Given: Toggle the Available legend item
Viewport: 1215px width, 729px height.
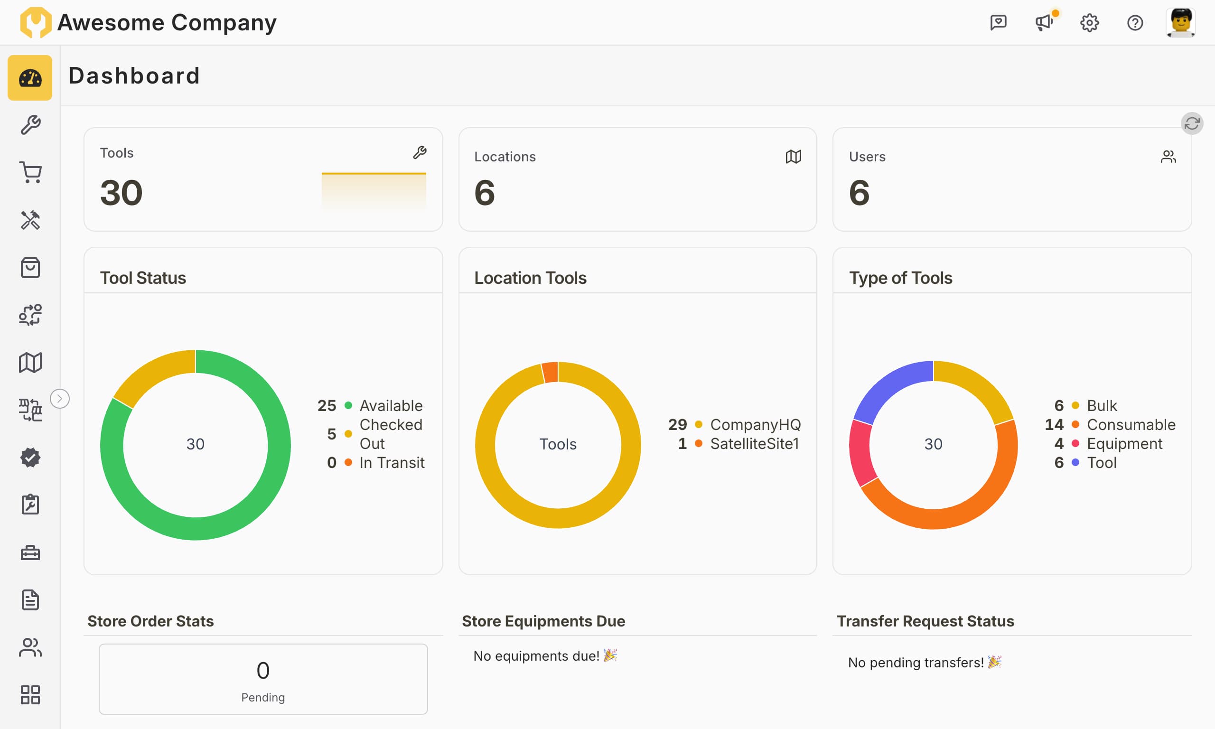Looking at the screenshot, I should point(391,405).
